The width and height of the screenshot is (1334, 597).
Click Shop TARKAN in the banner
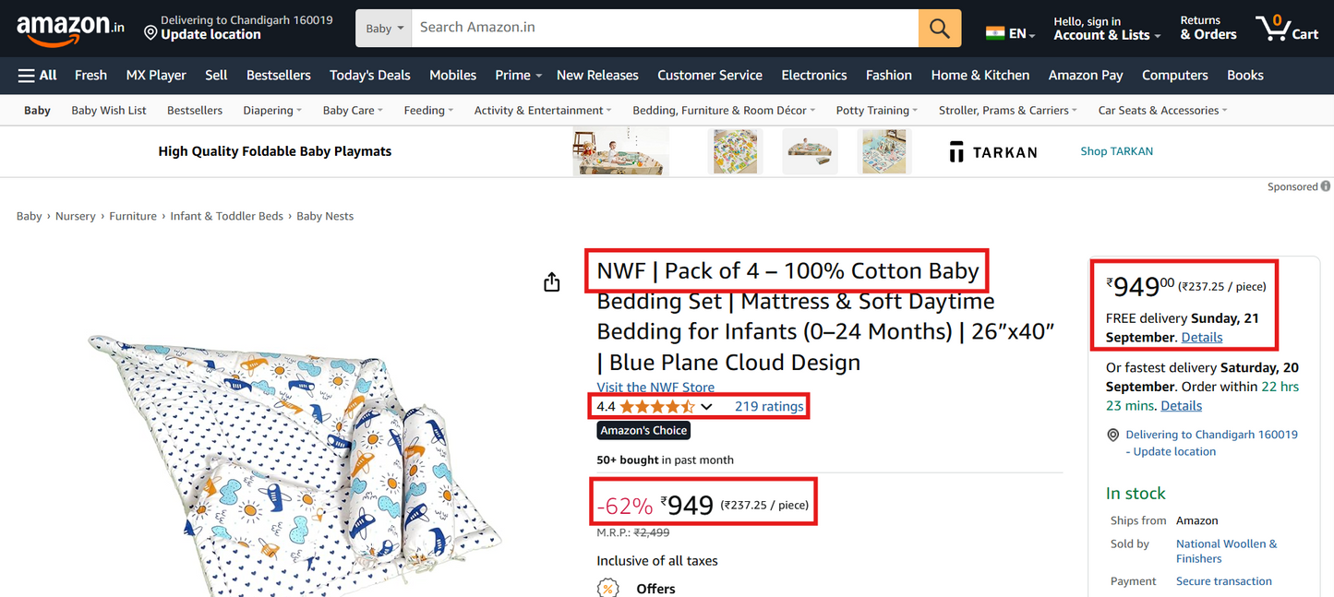pos(1116,151)
